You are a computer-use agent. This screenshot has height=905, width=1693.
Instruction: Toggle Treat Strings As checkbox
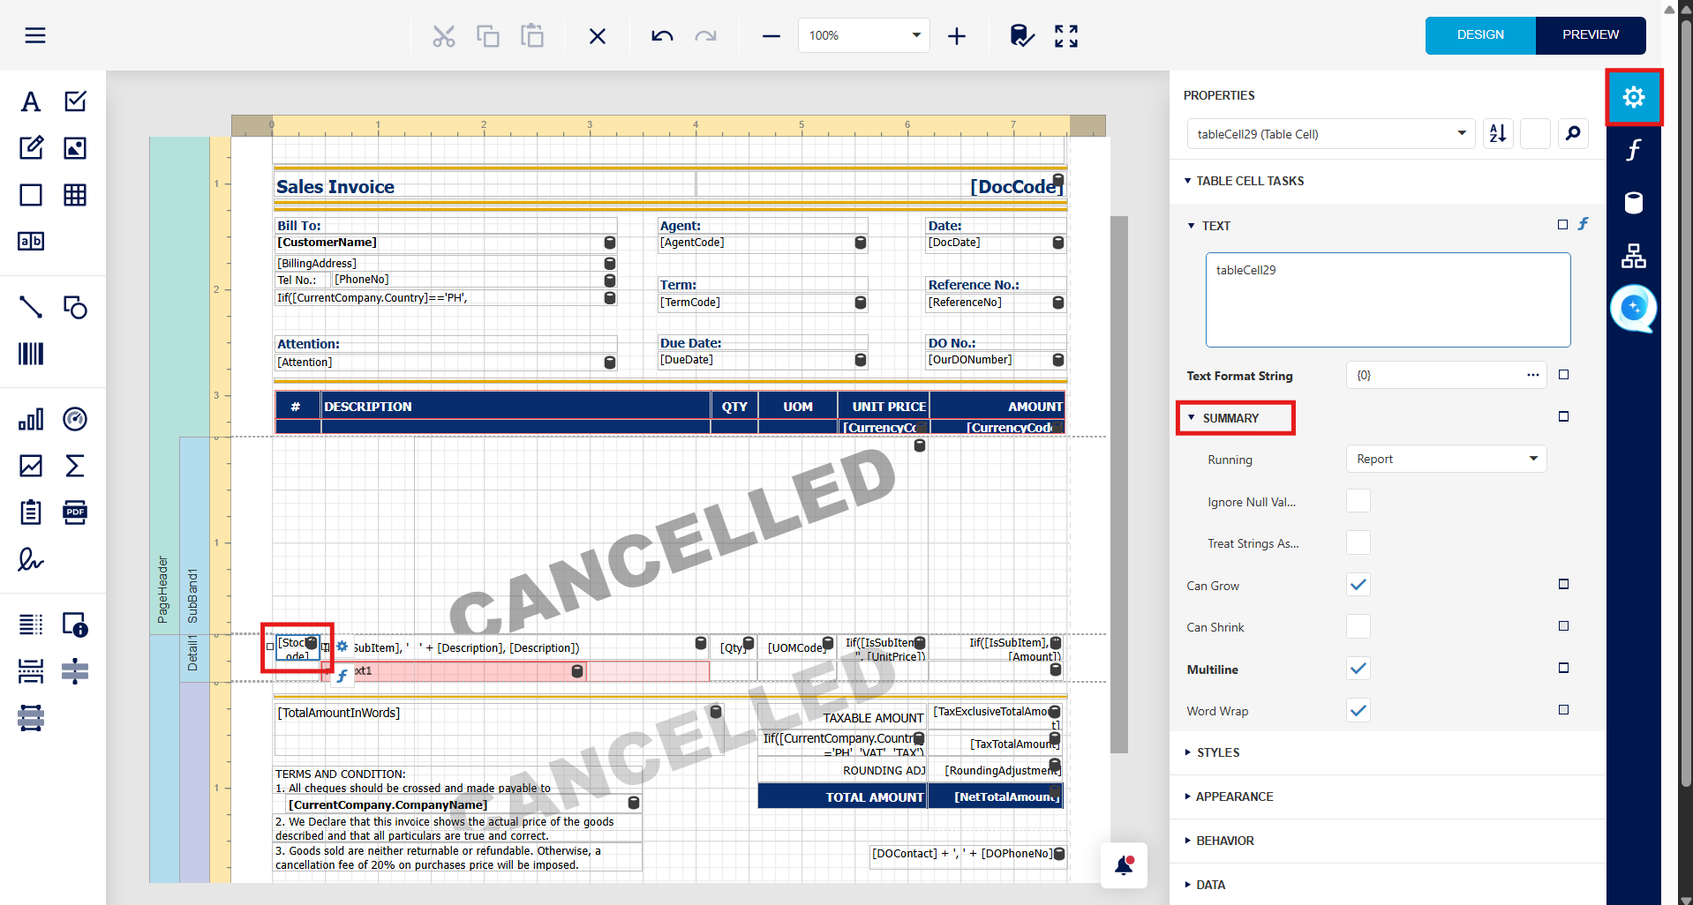(x=1358, y=542)
